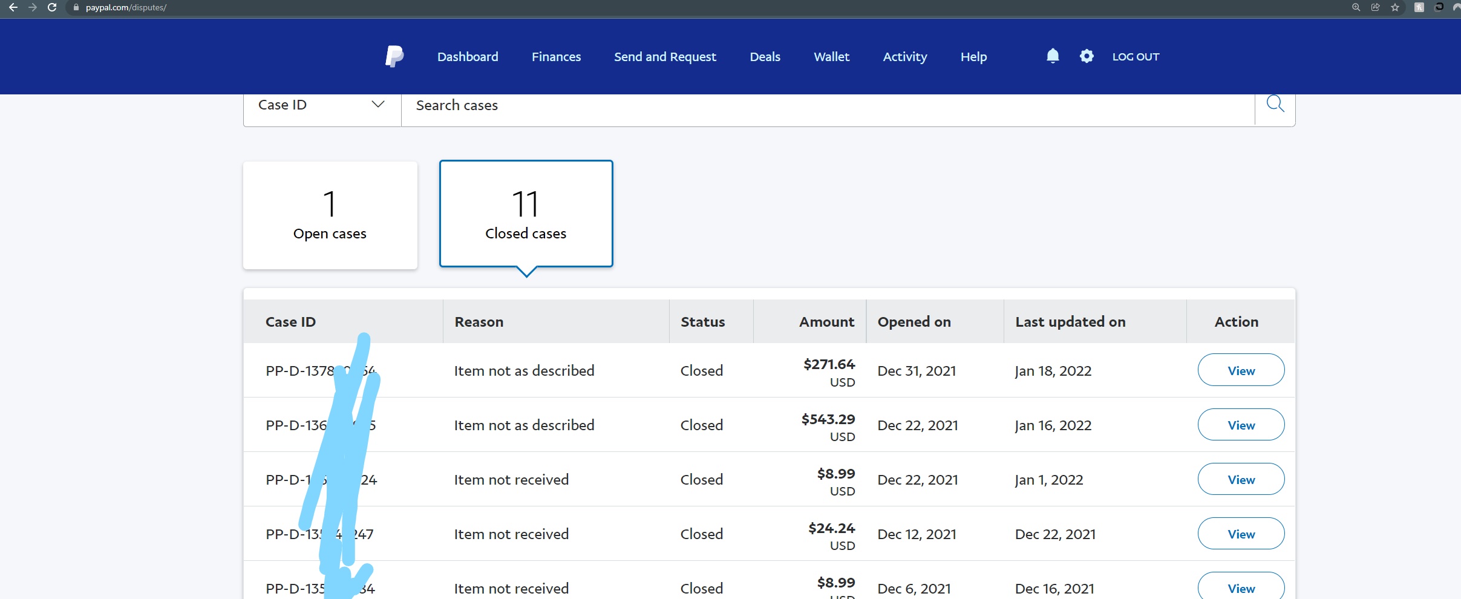
Task: Go to Send and Request
Action: pos(665,57)
